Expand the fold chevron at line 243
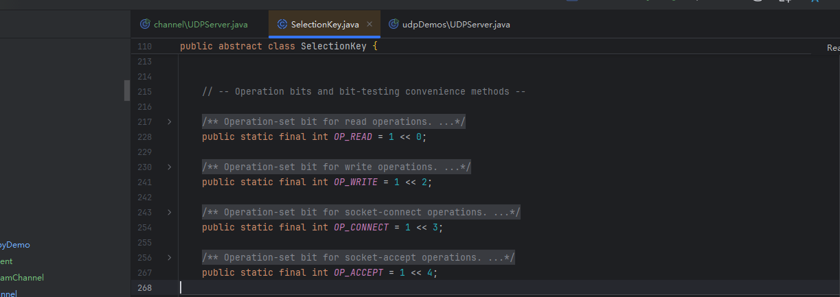Viewport: 840px width, 297px height. [x=170, y=213]
